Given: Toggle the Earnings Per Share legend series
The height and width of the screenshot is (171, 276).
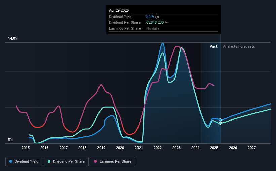Looking at the screenshot, I should (x=113, y=162).
